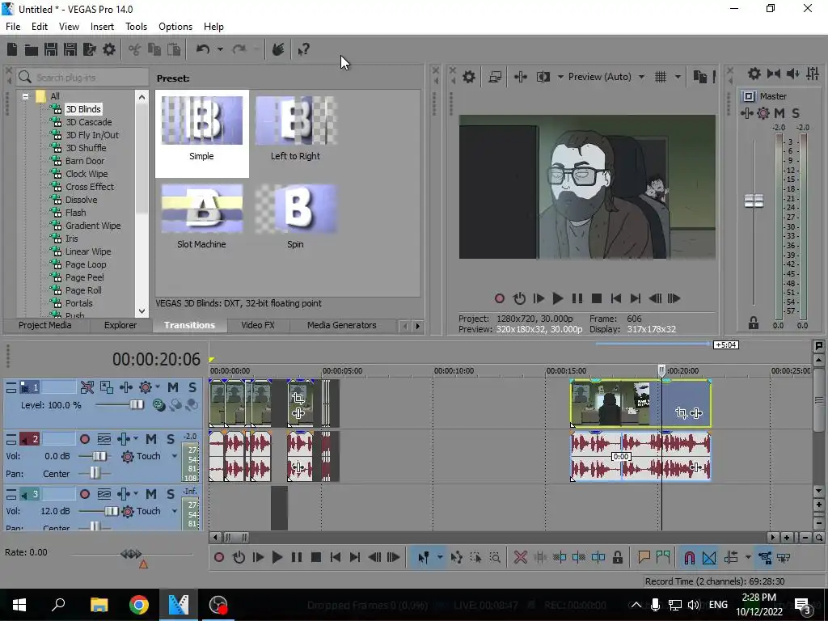Click the Copy snapshot to clipboard icon

[699, 77]
